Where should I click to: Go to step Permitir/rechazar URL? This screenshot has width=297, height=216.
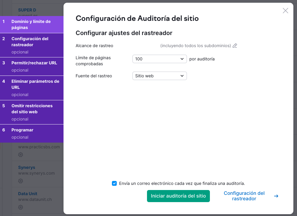click(x=32, y=66)
